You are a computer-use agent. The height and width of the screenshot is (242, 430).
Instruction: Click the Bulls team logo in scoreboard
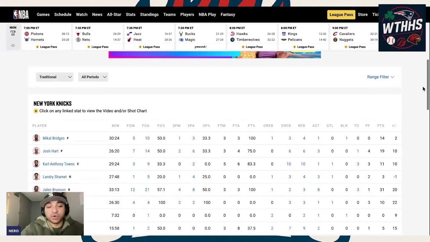click(78, 34)
